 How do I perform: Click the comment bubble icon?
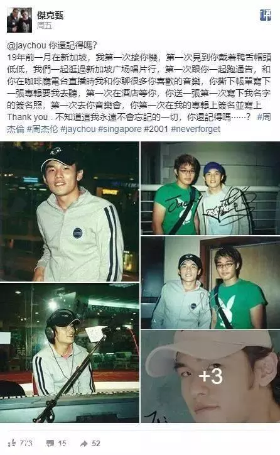(x=50, y=444)
